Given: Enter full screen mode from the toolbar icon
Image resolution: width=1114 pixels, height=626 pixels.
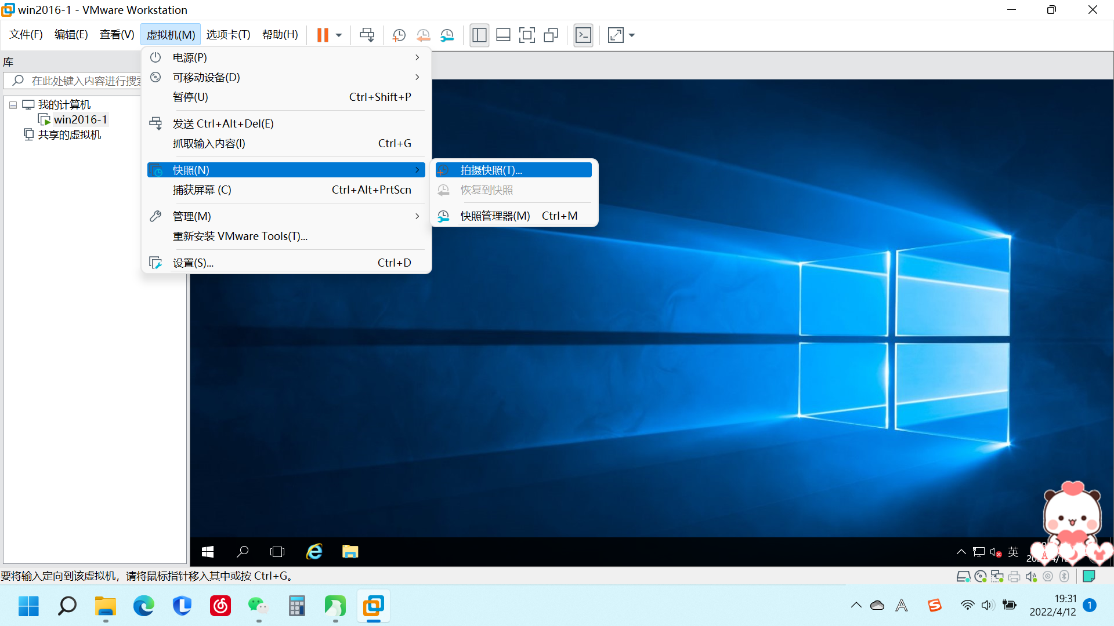Looking at the screenshot, I should 527,35.
